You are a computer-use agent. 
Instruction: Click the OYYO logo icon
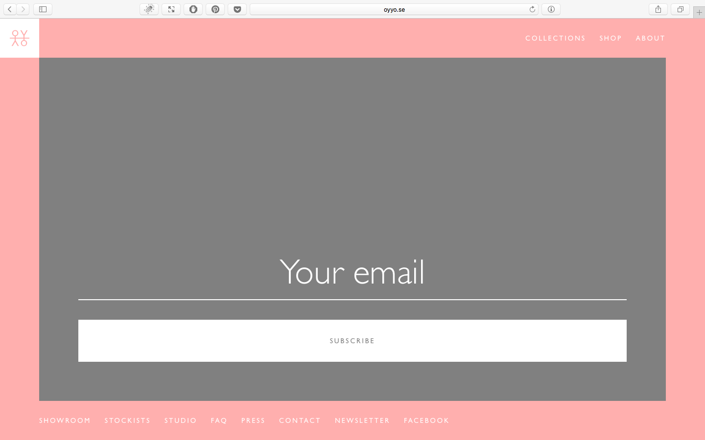tap(20, 38)
